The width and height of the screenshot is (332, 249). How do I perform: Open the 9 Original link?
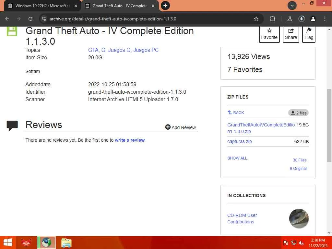pyautogui.click(x=298, y=169)
